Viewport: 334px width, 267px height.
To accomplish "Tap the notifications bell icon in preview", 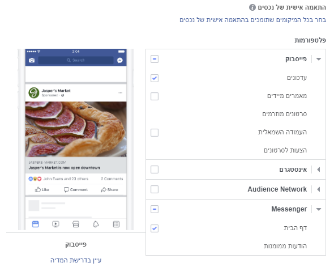I will pyautogui.click(x=96, y=224).
